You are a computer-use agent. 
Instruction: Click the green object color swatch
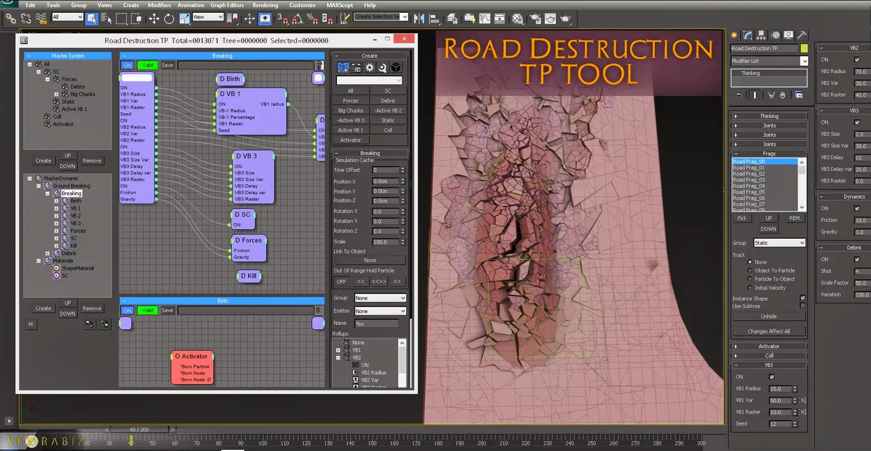(x=804, y=48)
